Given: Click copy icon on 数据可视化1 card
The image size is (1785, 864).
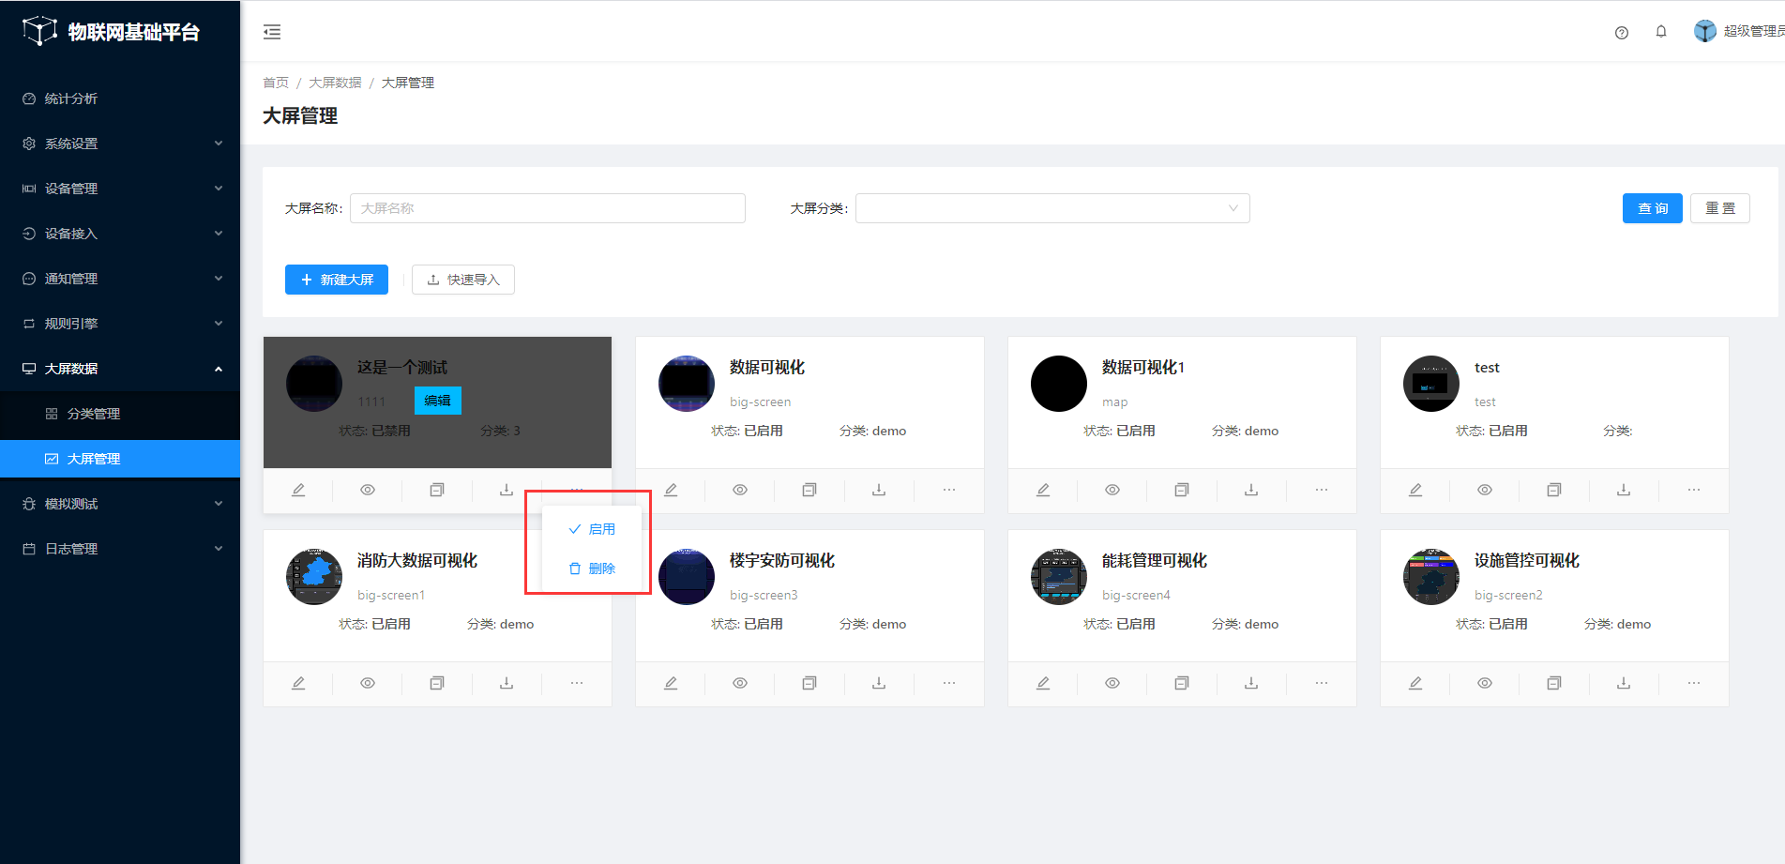Looking at the screenshot, I should pos(1182,490).
